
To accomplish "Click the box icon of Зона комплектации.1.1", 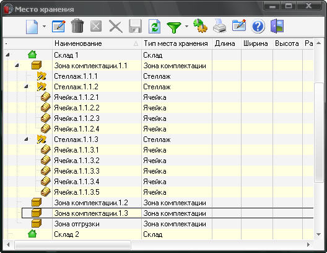I will [x=37, y=65].
